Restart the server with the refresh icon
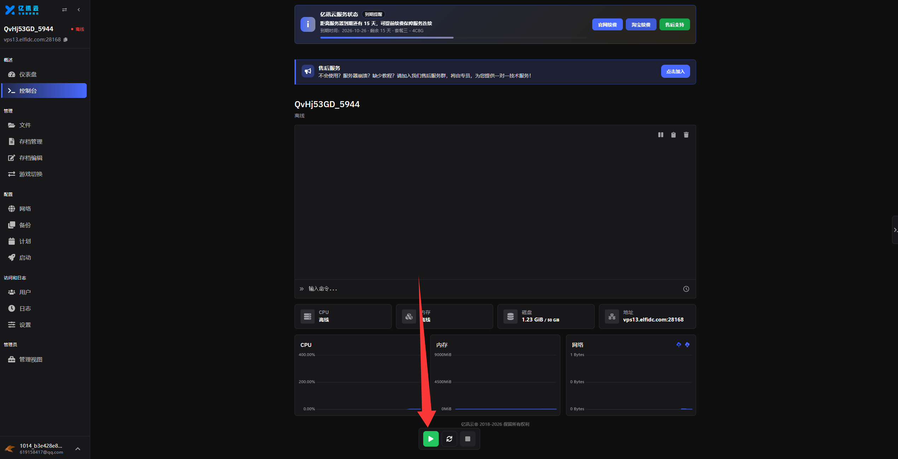The image size is (898, 459). point(449,439)
